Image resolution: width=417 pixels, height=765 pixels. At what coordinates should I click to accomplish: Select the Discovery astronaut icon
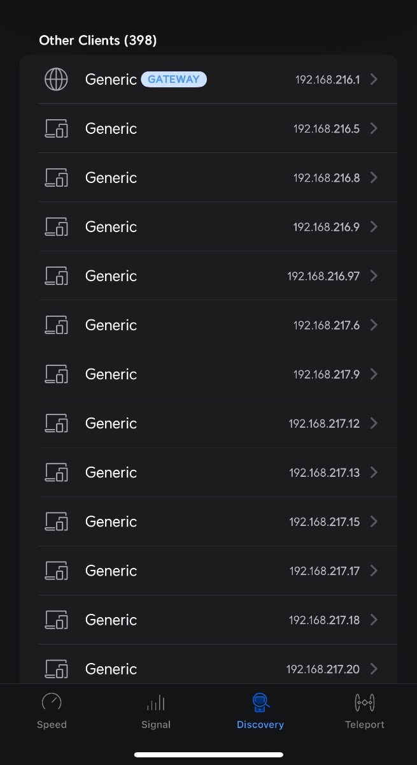[260, 703]
